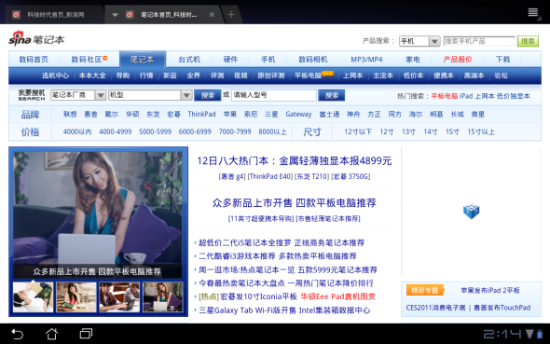Select the 台式机 nav tab
The height and width of the screenshot is (344, 550).
tap(189, 60)
